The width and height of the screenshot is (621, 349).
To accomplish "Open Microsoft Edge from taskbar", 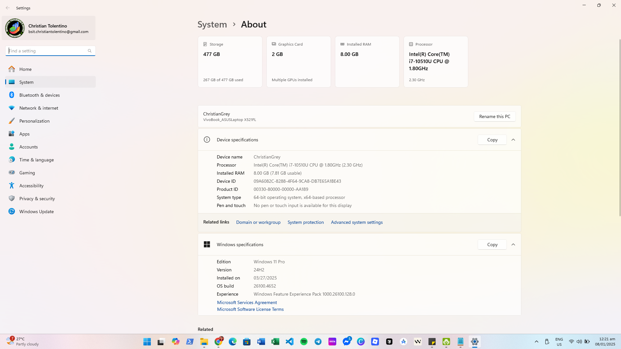I will (233, 342).
